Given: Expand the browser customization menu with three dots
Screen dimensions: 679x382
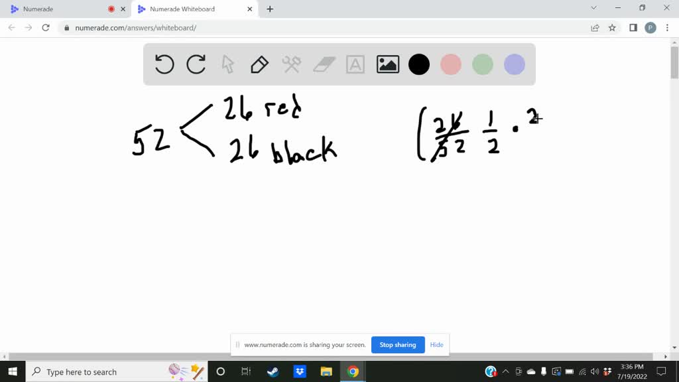Looking at the screenshot, I should [x=666, y=28].
